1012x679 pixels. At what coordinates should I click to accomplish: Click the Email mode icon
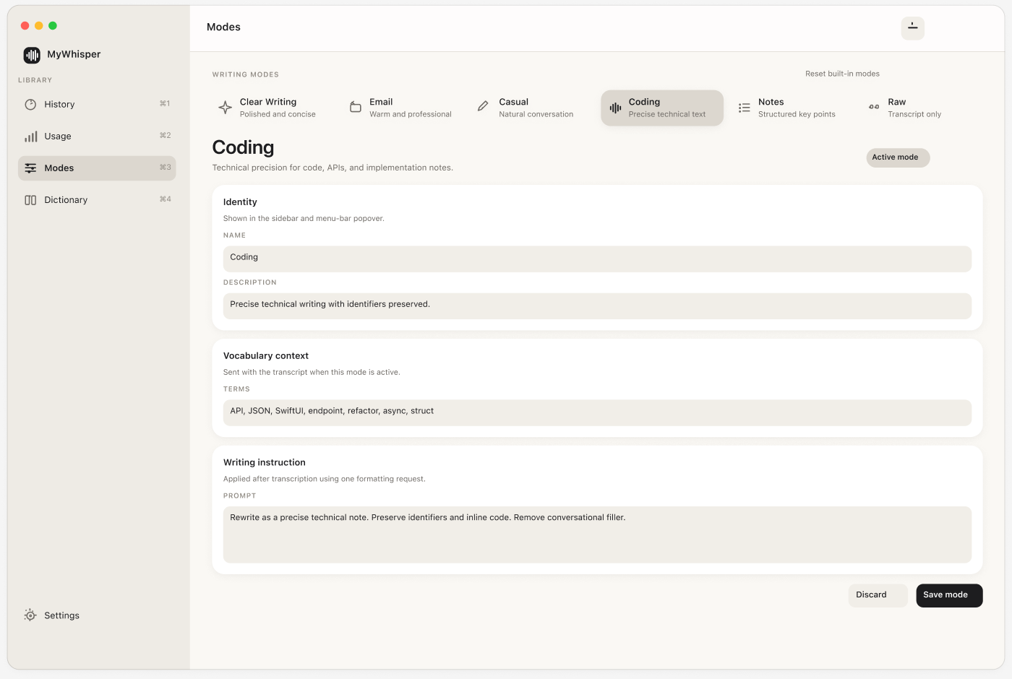point(355,107)
